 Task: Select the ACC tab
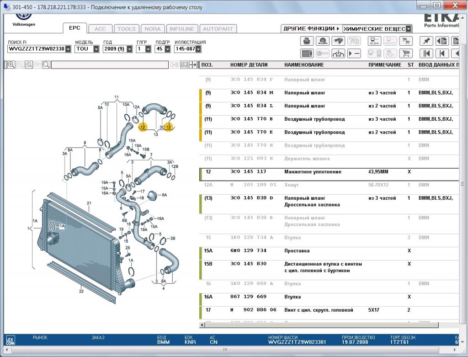point(100,29)
